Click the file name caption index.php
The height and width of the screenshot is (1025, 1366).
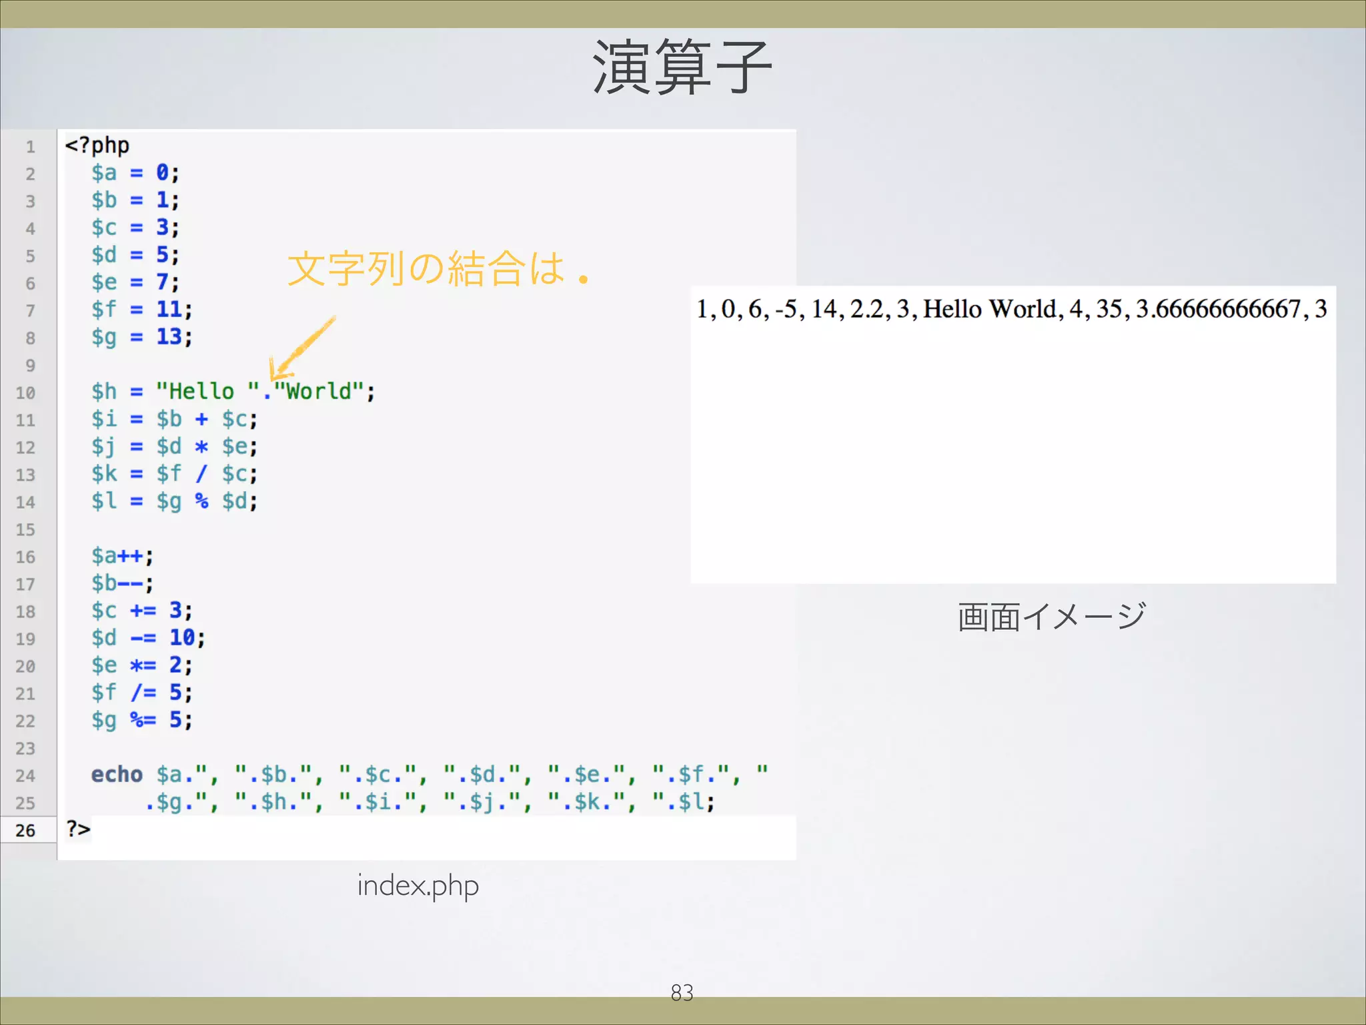[x=418, y=887]
